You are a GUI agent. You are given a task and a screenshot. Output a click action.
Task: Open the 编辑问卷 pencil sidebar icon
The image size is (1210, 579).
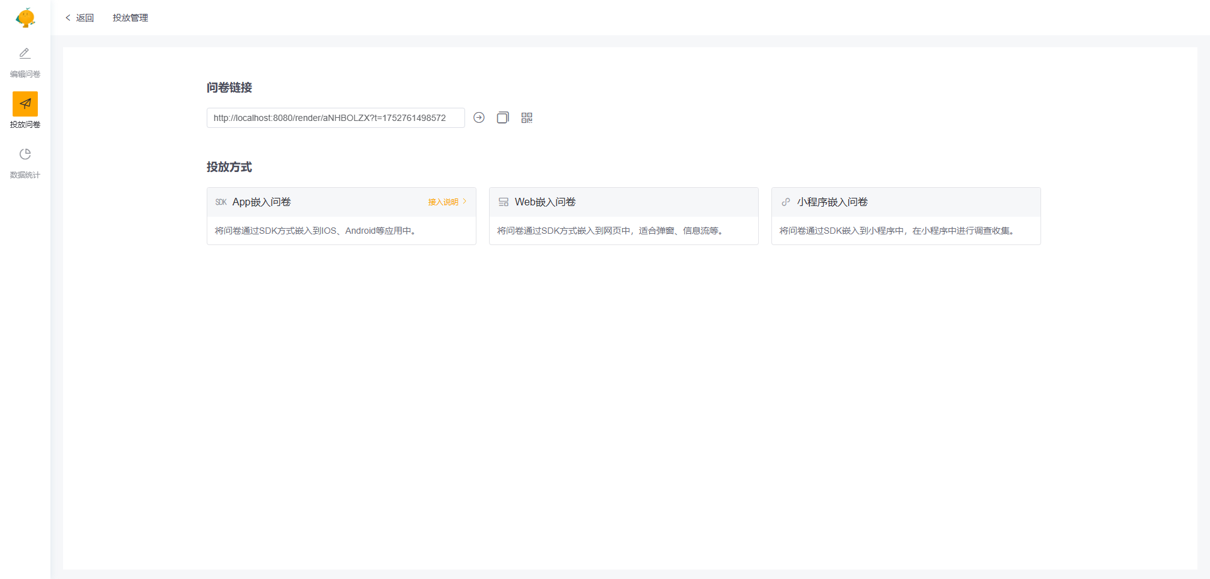point(25,54)
